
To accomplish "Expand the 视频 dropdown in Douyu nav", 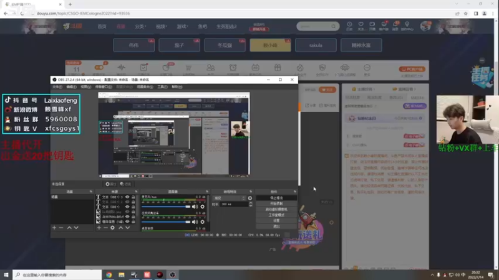I will tap(162, 27).
